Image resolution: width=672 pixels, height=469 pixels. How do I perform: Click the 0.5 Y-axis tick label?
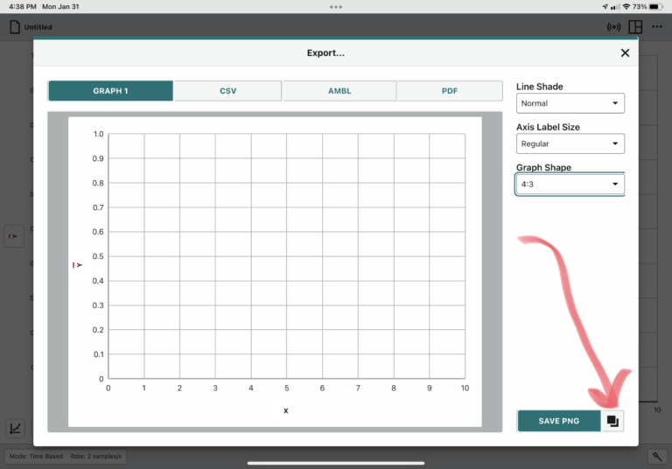coord(98,256)
